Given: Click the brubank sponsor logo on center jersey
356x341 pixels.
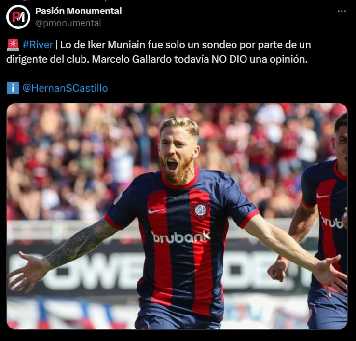Looking at the screenshot, I should pos(181,237).
